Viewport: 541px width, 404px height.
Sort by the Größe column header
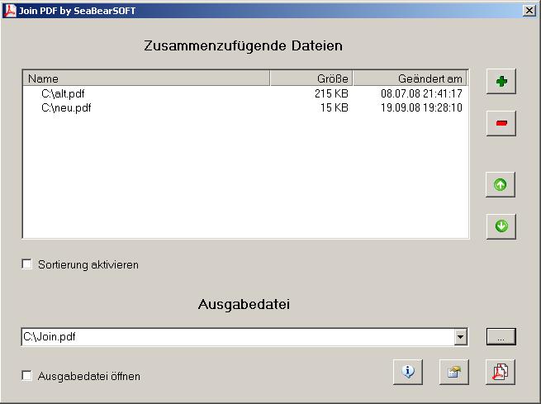311,78
